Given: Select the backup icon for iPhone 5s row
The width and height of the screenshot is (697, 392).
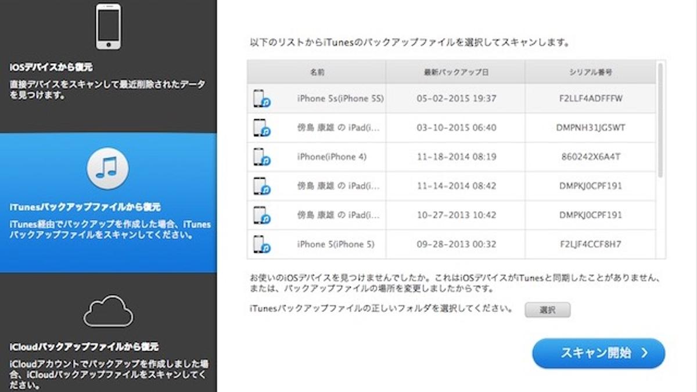Looking at the screenshot, I should click(x=262, y=99).
